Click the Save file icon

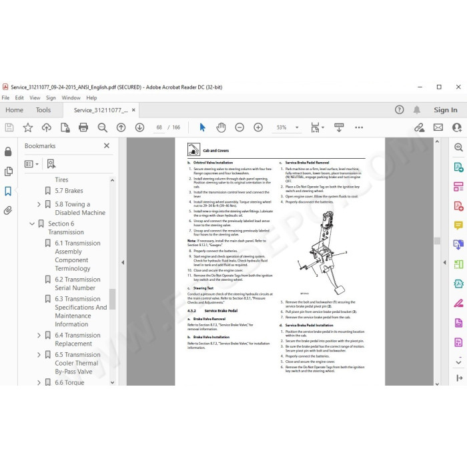pos(9,127)
